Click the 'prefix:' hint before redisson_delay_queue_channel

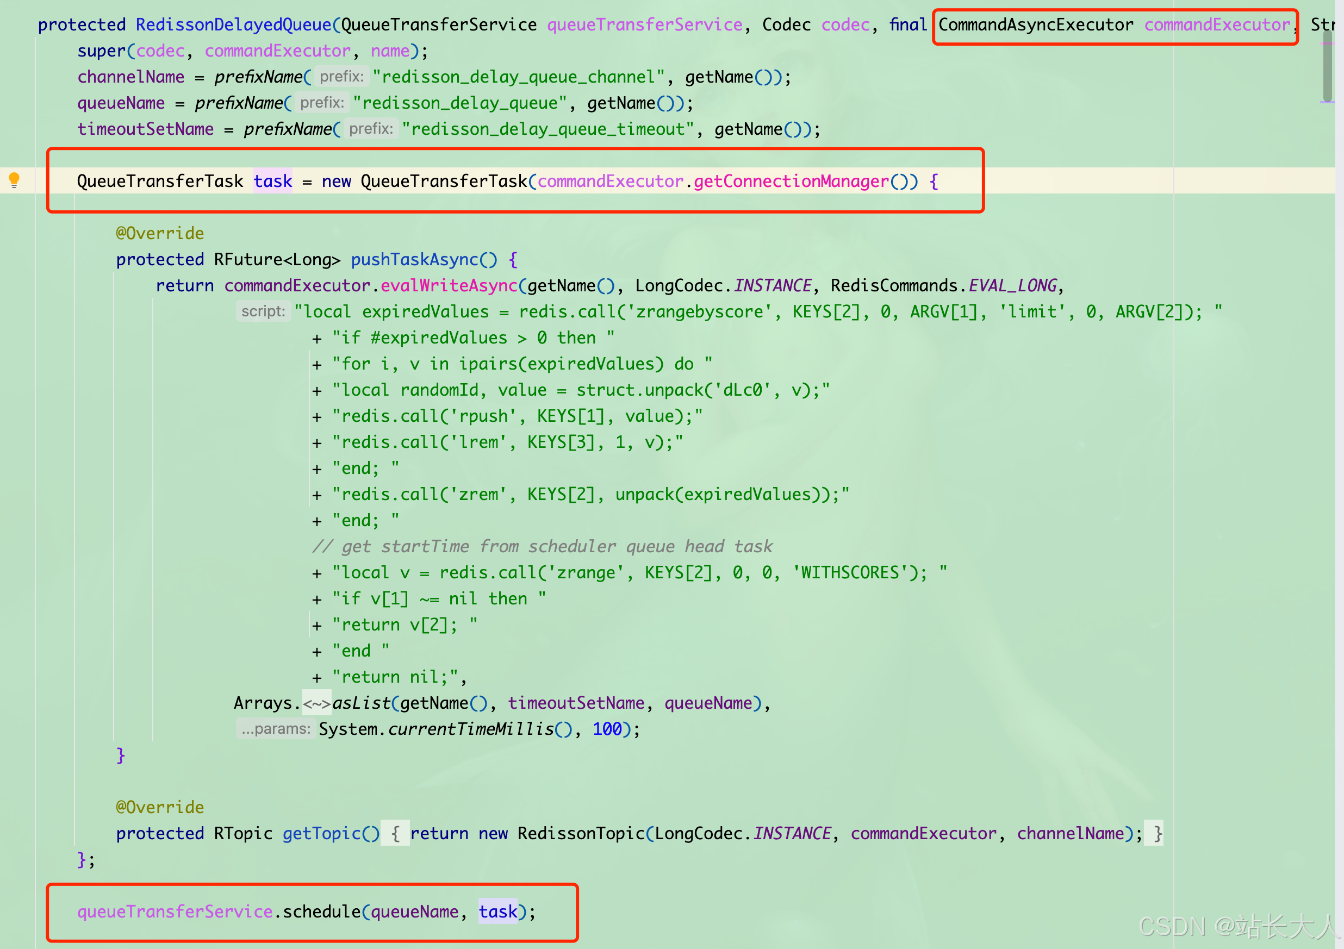click(x=342, y=77)
